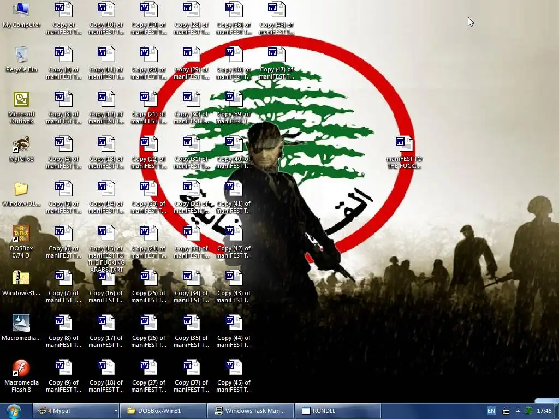Open the 17:45 system clock
The width and height of the screenshot is (559, 419).
point(544,411)
